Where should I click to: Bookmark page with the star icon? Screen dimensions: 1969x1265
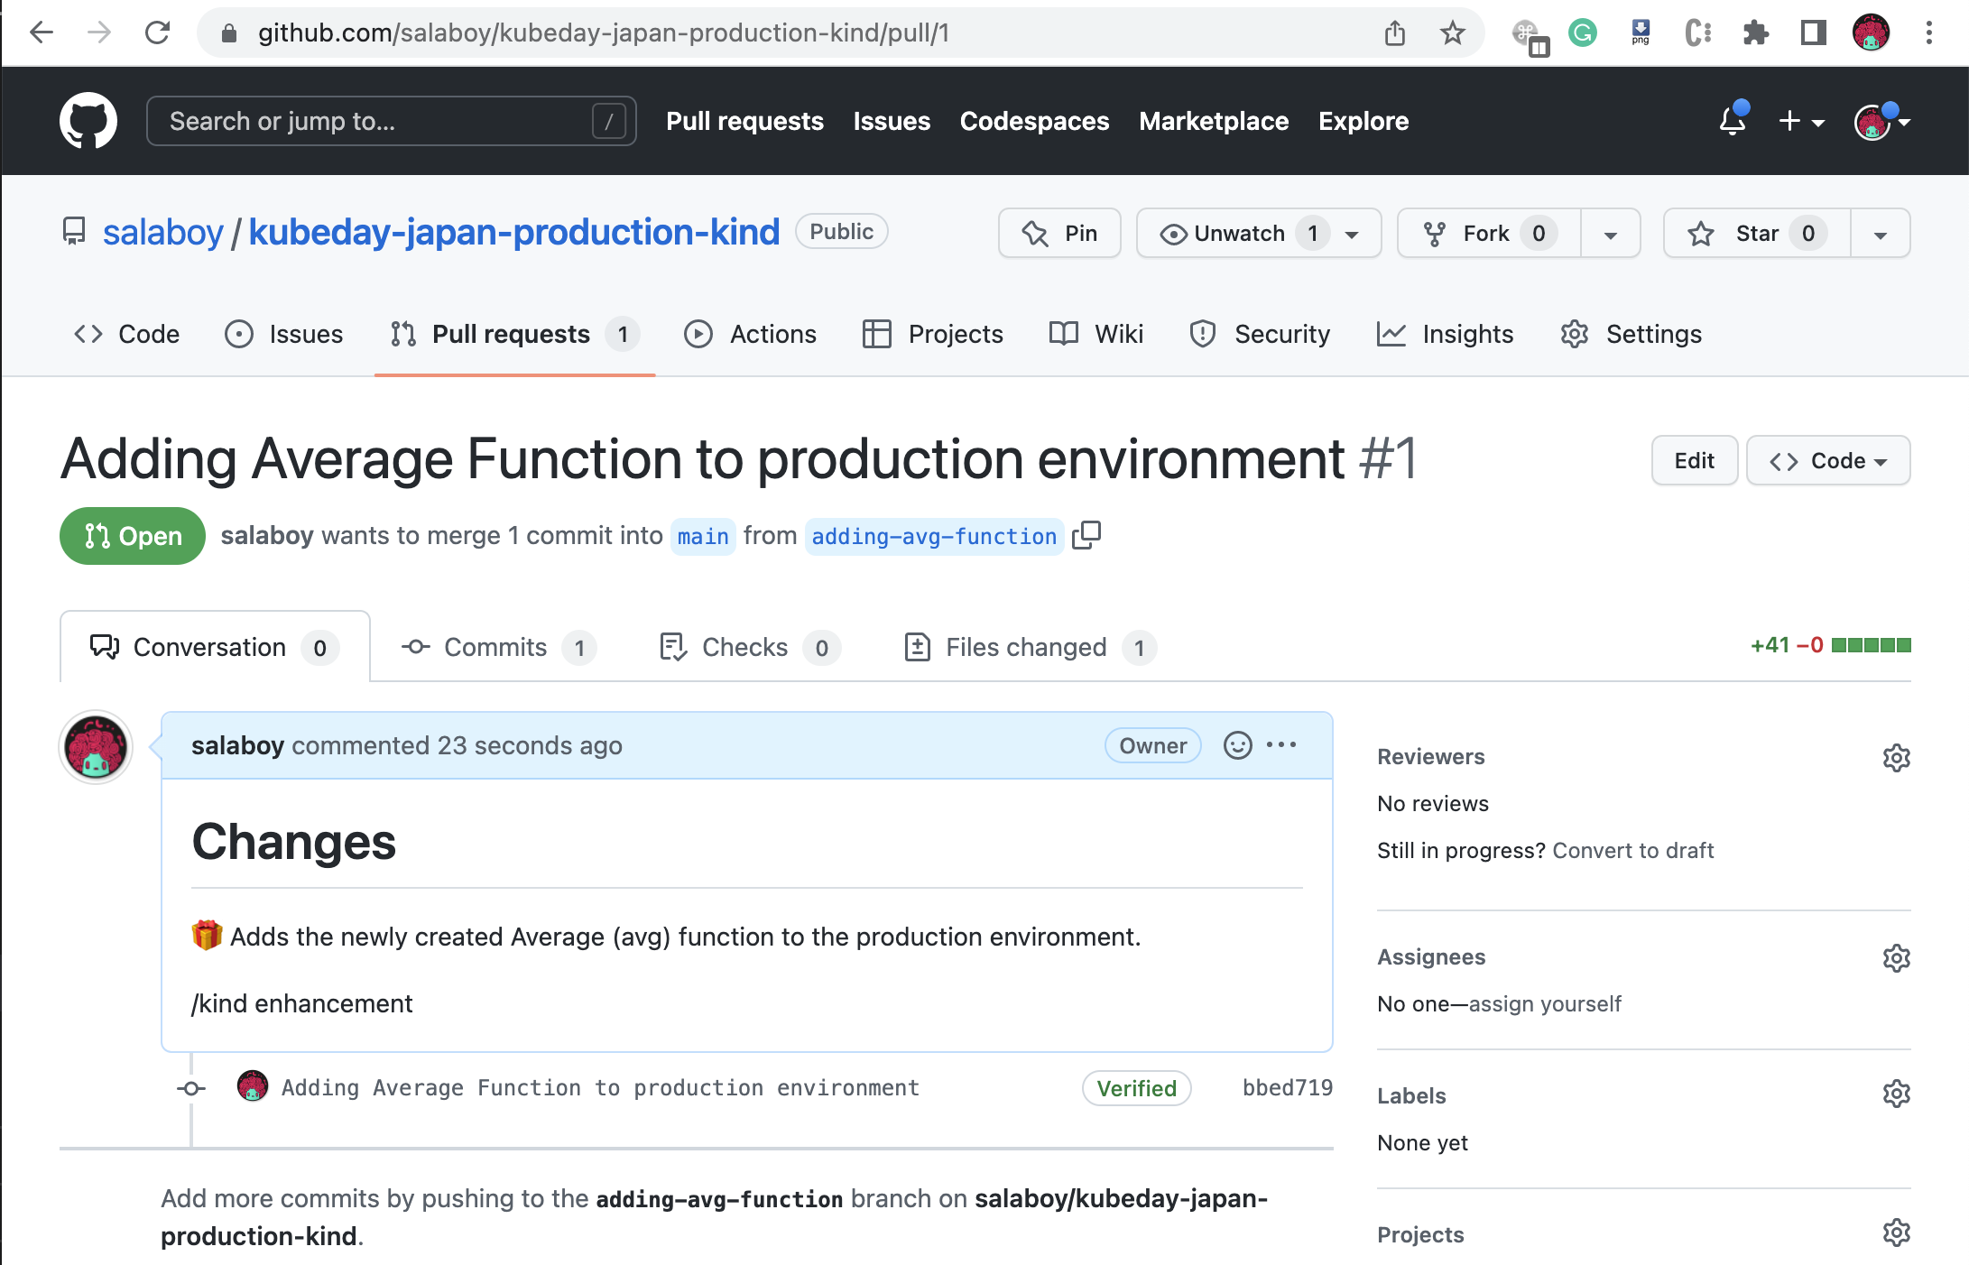coord(1452,33)
